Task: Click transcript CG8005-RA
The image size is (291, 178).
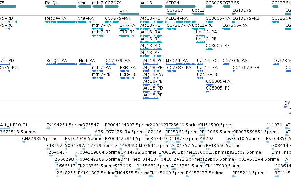Action: coord(209,22)
